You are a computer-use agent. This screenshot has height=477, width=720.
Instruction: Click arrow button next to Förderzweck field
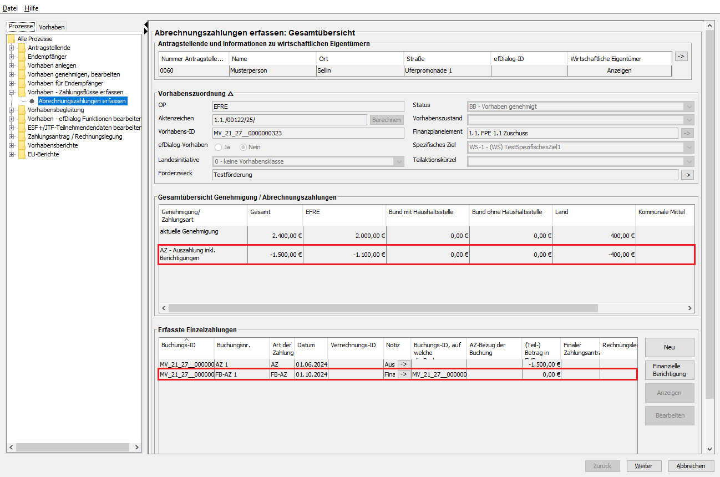pos(687,175)
